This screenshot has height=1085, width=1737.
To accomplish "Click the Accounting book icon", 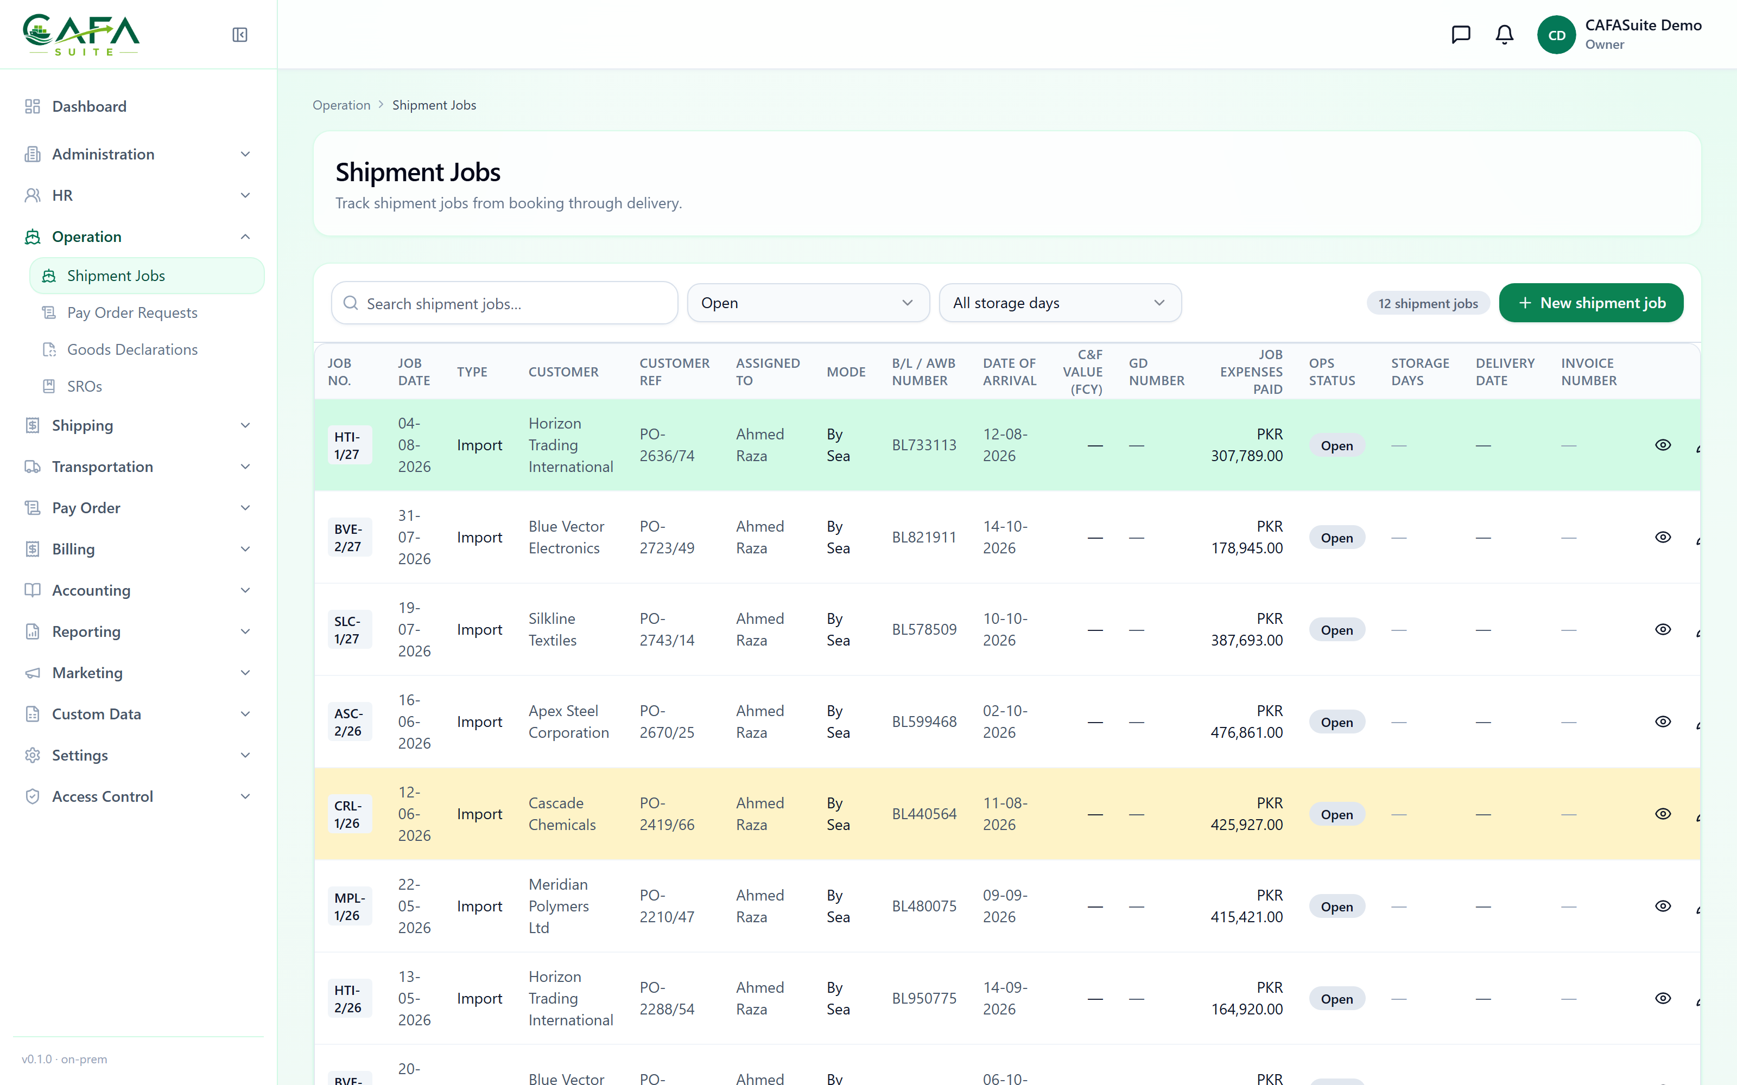I will point(33,590).
